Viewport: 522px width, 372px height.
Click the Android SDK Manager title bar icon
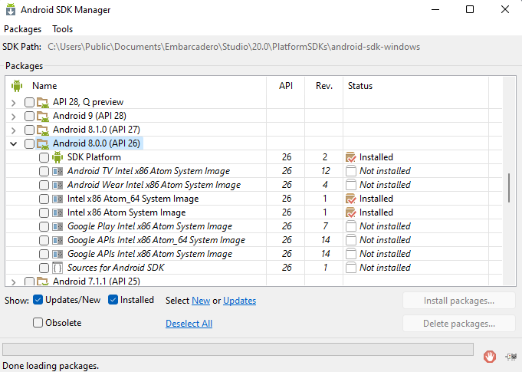[x=11, y=10]
